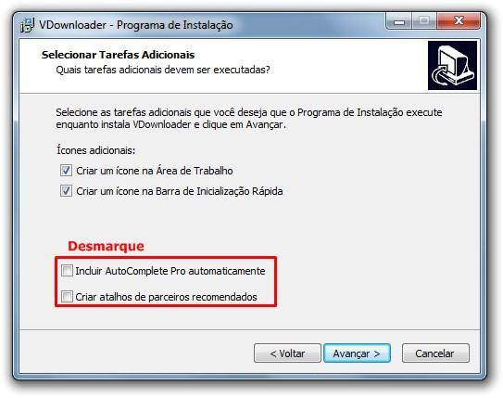Screen dimensions: 503x398
Task: Click the VDownloader title bar text
Action: coord(136,25)
